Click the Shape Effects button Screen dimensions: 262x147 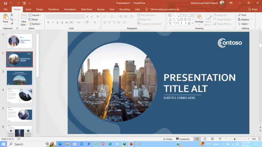223,24
